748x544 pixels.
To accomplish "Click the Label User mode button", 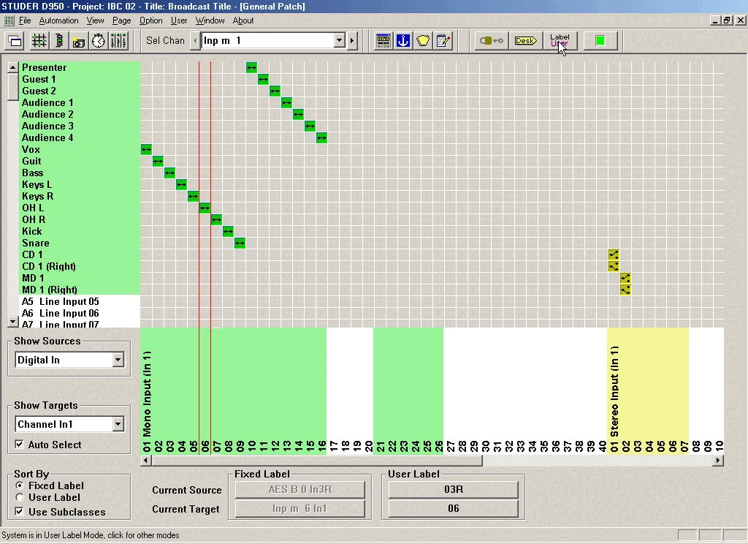I will 560,41.
